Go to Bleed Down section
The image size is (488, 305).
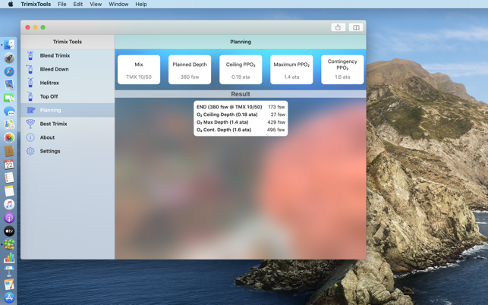tap(68, 69)
